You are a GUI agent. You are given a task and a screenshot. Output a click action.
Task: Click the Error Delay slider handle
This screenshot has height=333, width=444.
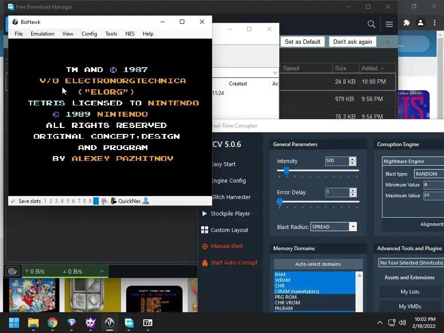coord(280,202)
